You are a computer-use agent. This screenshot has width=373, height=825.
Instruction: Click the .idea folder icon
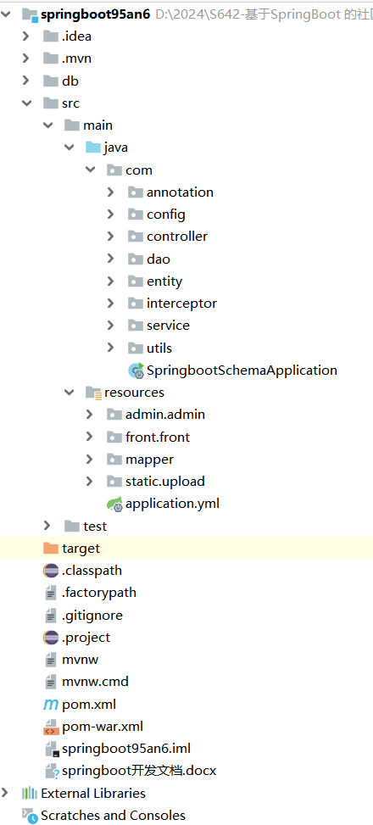coord(51,36)
